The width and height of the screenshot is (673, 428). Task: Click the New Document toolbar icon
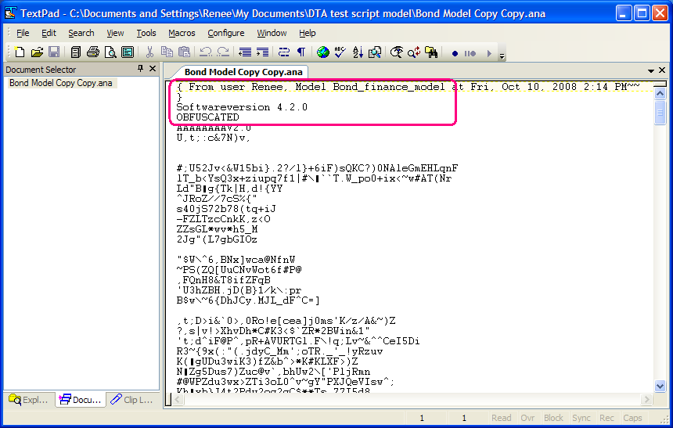click(20, 52)
